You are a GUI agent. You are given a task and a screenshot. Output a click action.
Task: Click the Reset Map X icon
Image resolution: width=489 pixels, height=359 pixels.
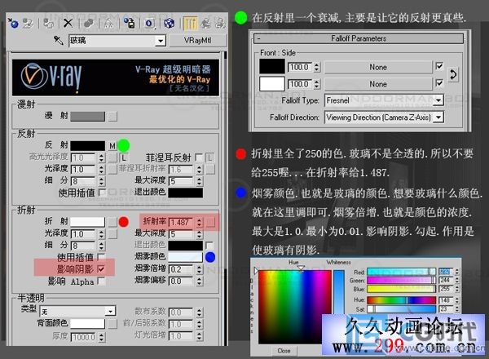[68, 23]
